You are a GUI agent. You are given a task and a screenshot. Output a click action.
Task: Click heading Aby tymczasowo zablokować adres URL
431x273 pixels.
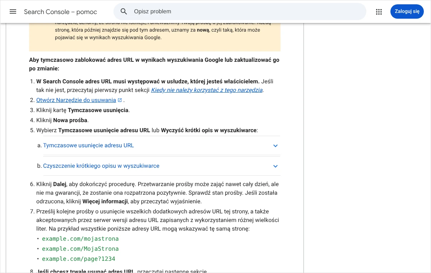154,64
